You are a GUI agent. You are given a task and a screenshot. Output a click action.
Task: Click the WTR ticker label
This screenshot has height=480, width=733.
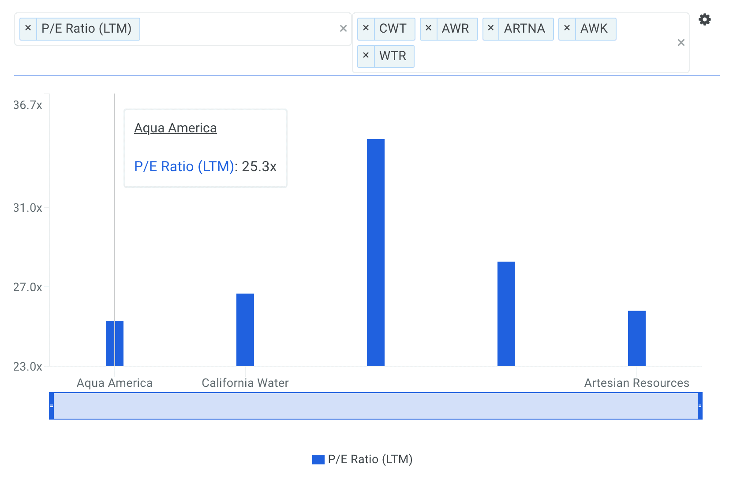pos(393,56)
